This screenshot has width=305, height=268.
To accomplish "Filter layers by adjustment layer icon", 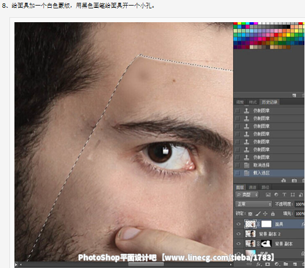I will [276, 195].
